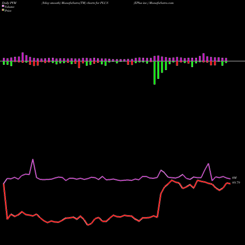Click the Volume legend color swatch
Viewport: 245px width, 245px height.
(3, 6)
